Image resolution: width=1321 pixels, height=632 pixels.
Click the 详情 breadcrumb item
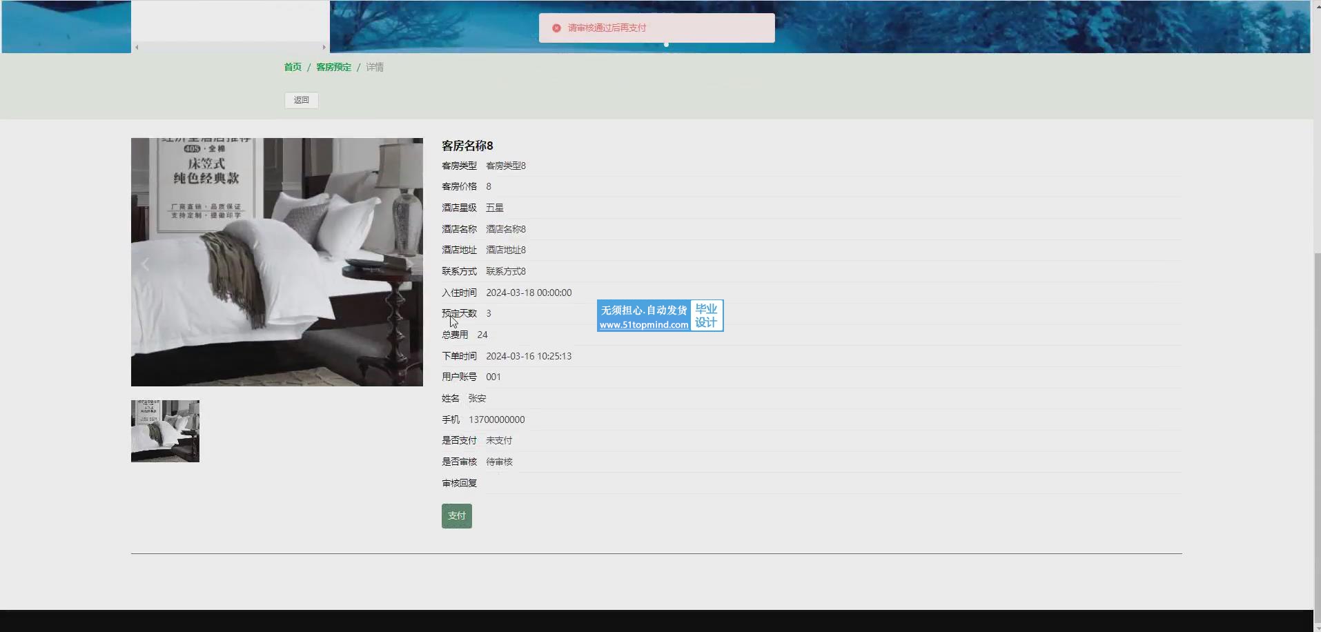pyautogui.click(x=375, y=67)
